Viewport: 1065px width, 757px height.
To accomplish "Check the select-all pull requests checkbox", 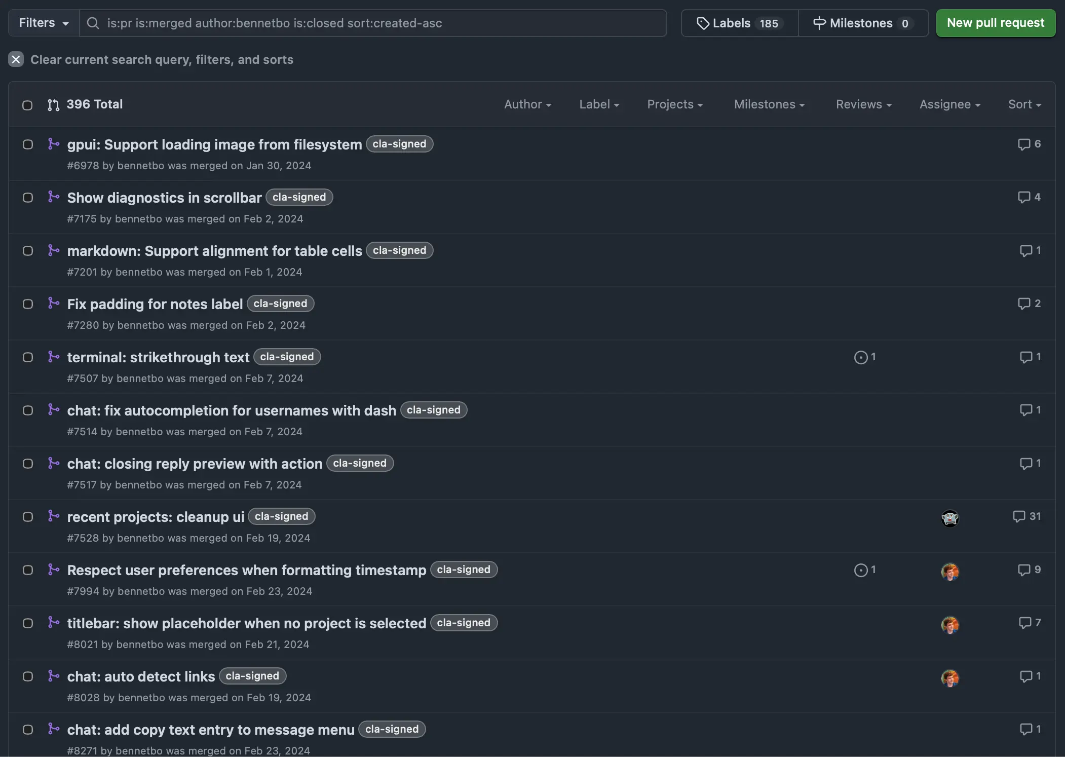I will coord(27,105).
